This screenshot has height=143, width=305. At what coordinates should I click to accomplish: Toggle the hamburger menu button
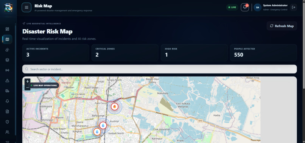(26, 8)
